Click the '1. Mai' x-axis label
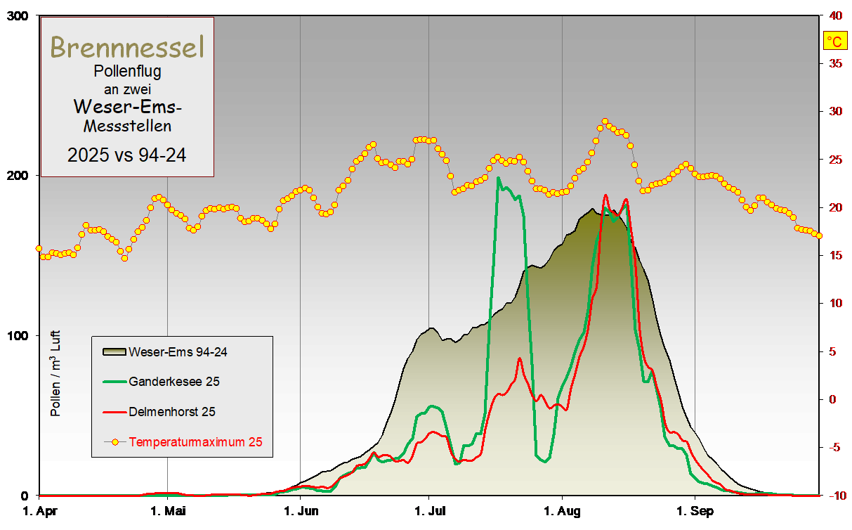852x530 pixels. click(167, 511)
